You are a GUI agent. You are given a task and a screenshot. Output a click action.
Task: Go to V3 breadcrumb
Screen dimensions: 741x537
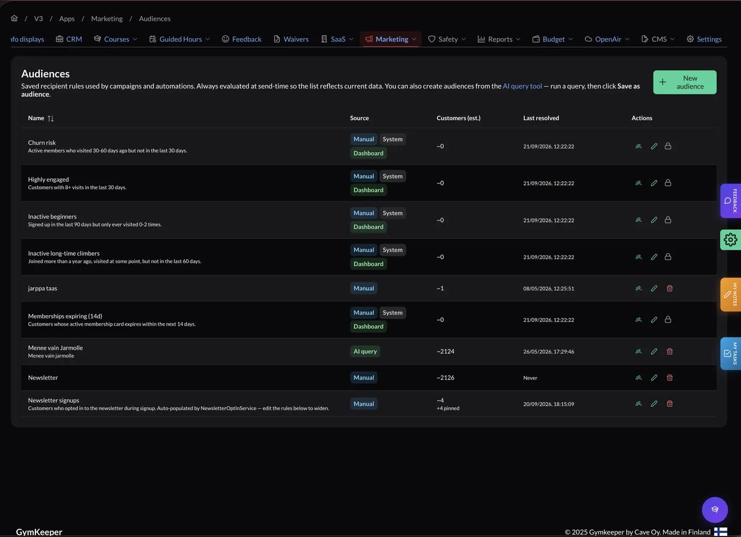39,19
